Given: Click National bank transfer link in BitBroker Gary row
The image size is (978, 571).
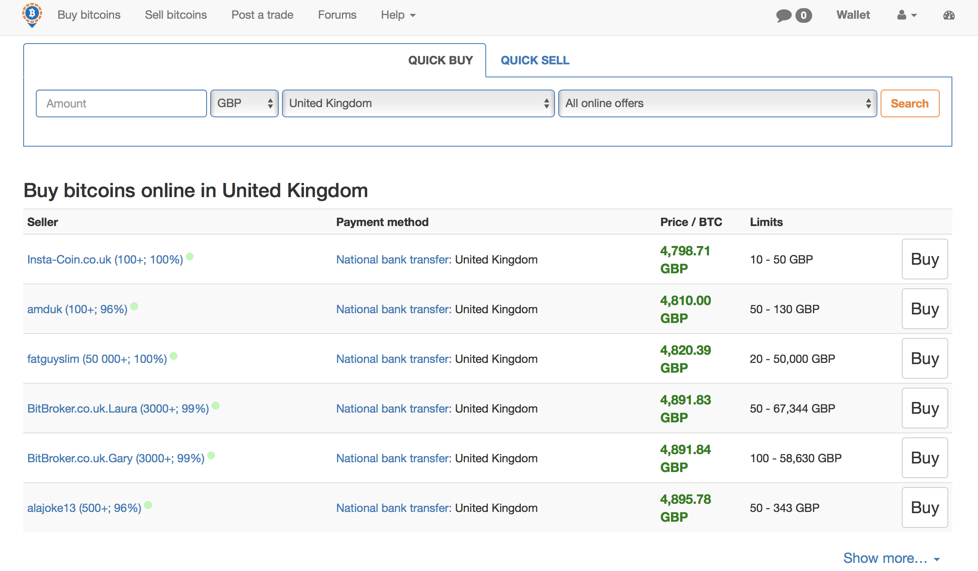Looking at the screenshot, I should [x=394, y=458].
